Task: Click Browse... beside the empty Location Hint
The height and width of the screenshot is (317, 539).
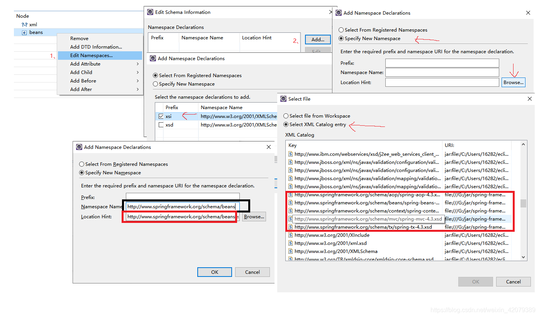Action: tap(514, 82)
